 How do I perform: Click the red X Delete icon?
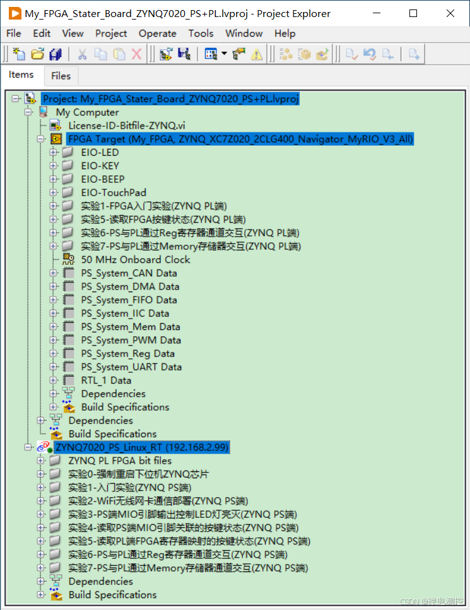point(136,54)
